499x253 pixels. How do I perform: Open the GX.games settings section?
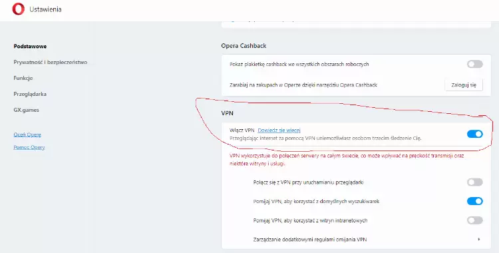click(x=26, y=110)
